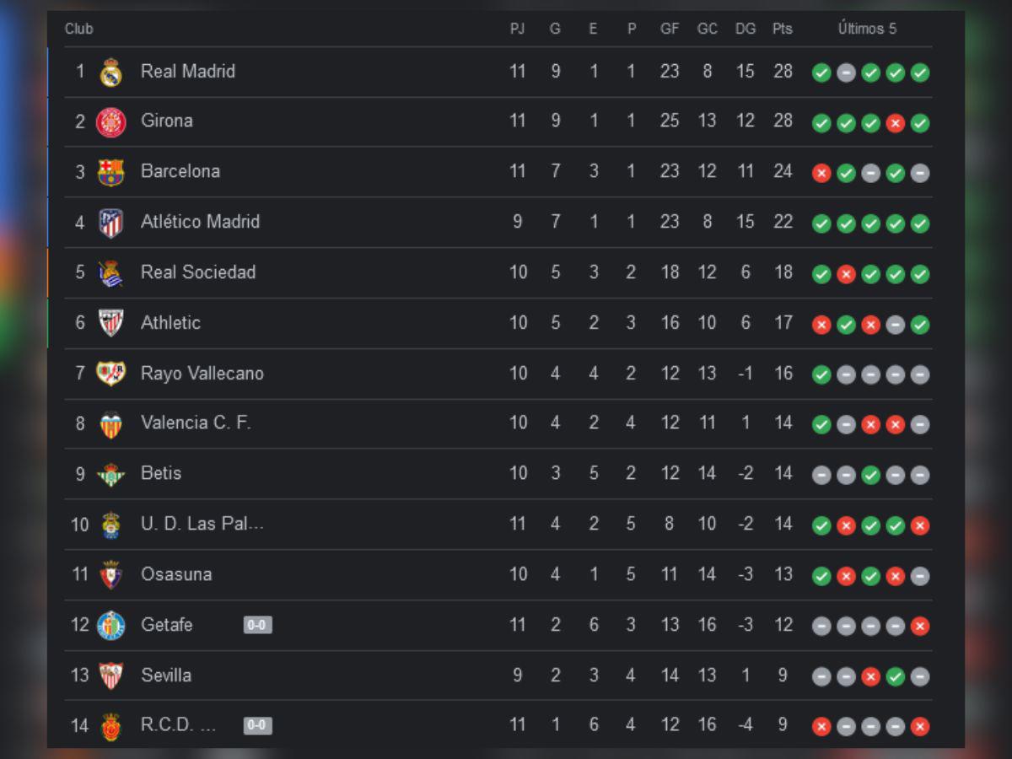This screenshot has width=1012, height=759.
Task: Select the red loss marker in Girona's last five
Action: [894, 122]
